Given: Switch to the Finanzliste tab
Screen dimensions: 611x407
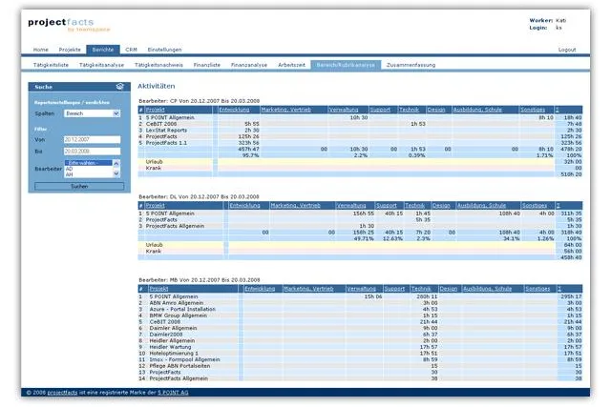Looking at the screenshot, I should pyautogui.click(x=207, y=65).
